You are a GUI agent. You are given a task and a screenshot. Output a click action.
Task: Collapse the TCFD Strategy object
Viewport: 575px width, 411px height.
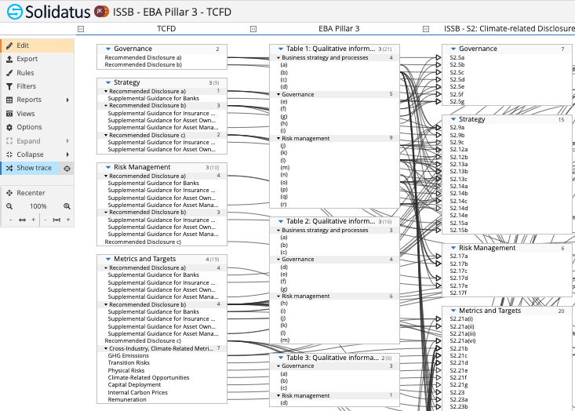pyautogui.click(x=108, y=82)
